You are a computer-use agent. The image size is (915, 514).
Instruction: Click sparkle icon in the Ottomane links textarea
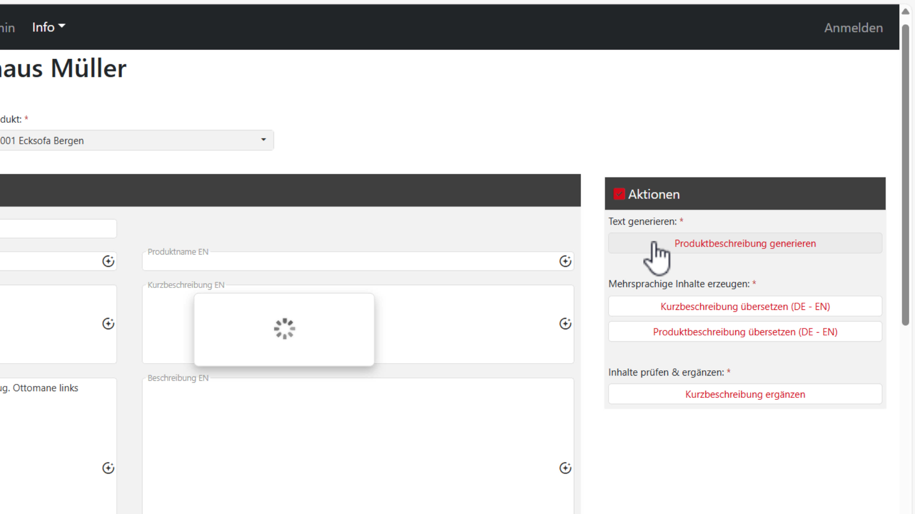[108, 468]
